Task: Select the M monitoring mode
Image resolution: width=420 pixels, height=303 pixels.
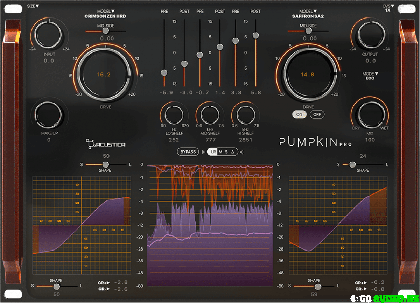Action: (220, 152)
